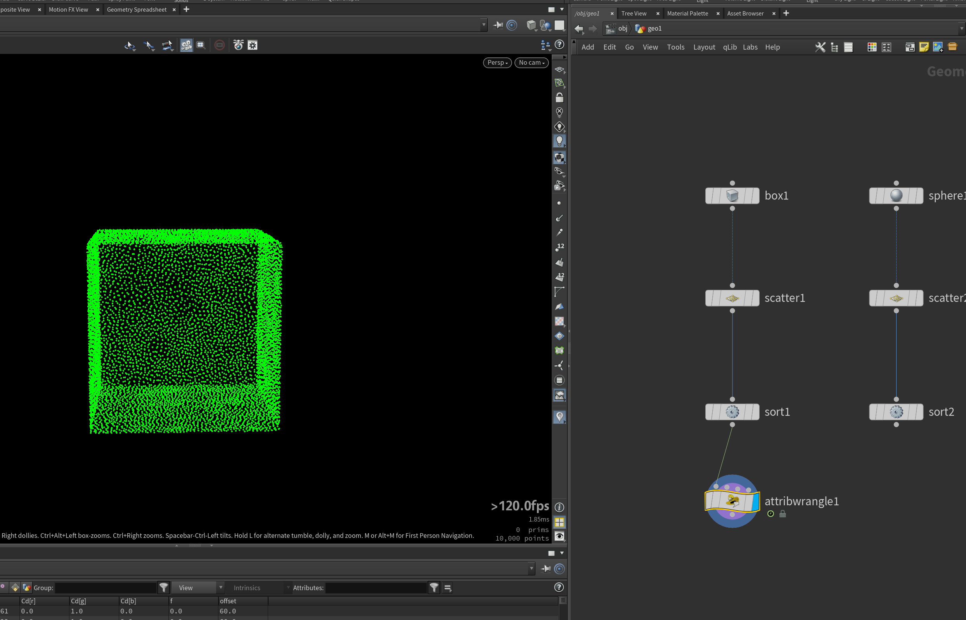966x620 pixels.
Task: Open the Tools menu in the network editor
Action: [675, 47]
